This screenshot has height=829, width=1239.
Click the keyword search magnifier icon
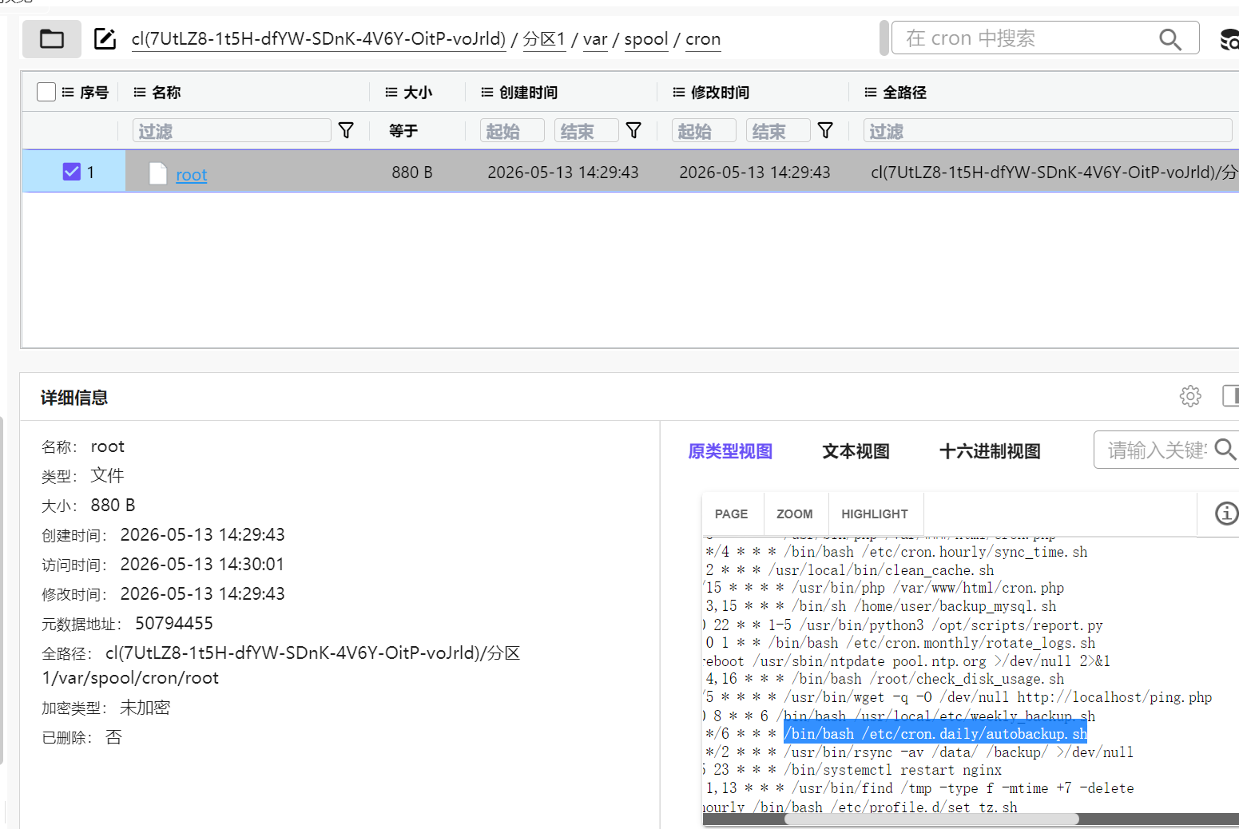pos(1225,450)
